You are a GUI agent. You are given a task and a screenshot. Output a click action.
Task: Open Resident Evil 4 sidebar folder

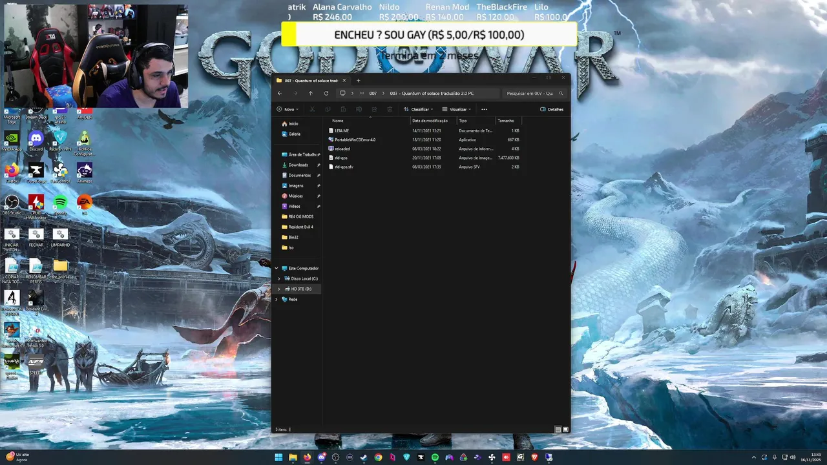coord(298,227)
